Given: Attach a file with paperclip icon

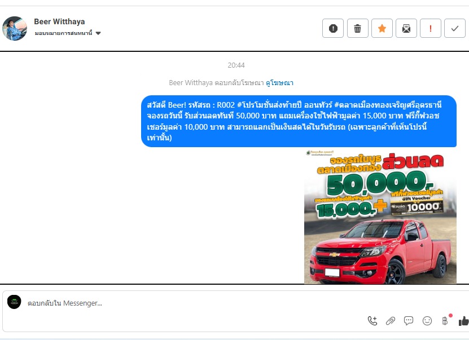Looking at the screenshot, I should 391,321.
